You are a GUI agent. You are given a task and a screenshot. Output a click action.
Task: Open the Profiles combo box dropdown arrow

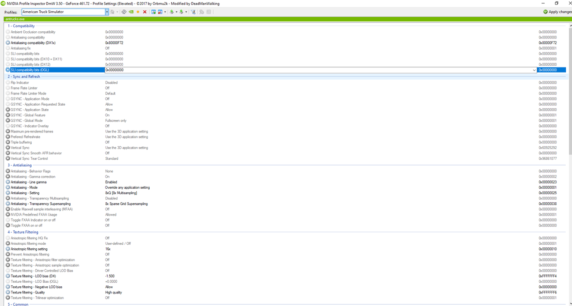tap(107, 12)
